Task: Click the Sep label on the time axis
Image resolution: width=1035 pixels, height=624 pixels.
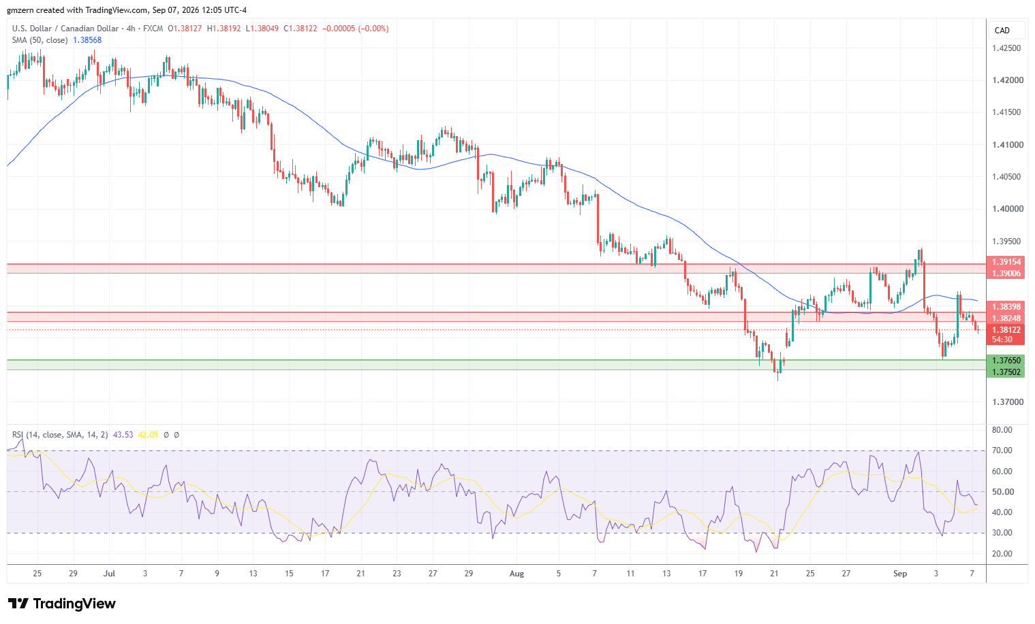Action: coord(900,574)
